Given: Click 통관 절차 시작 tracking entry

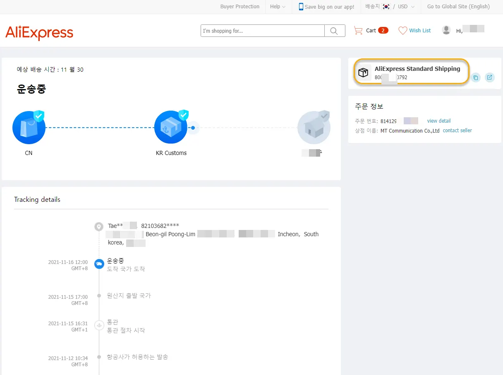Looking at the screenshot, I should click(x=126, y=331).
